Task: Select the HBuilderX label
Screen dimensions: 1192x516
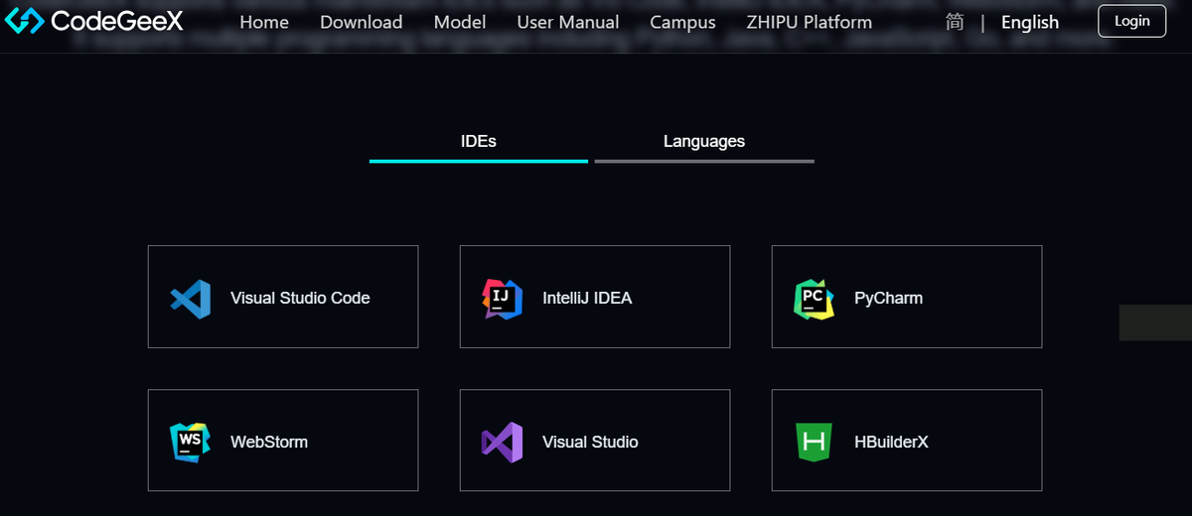Action: pos(891,442)
